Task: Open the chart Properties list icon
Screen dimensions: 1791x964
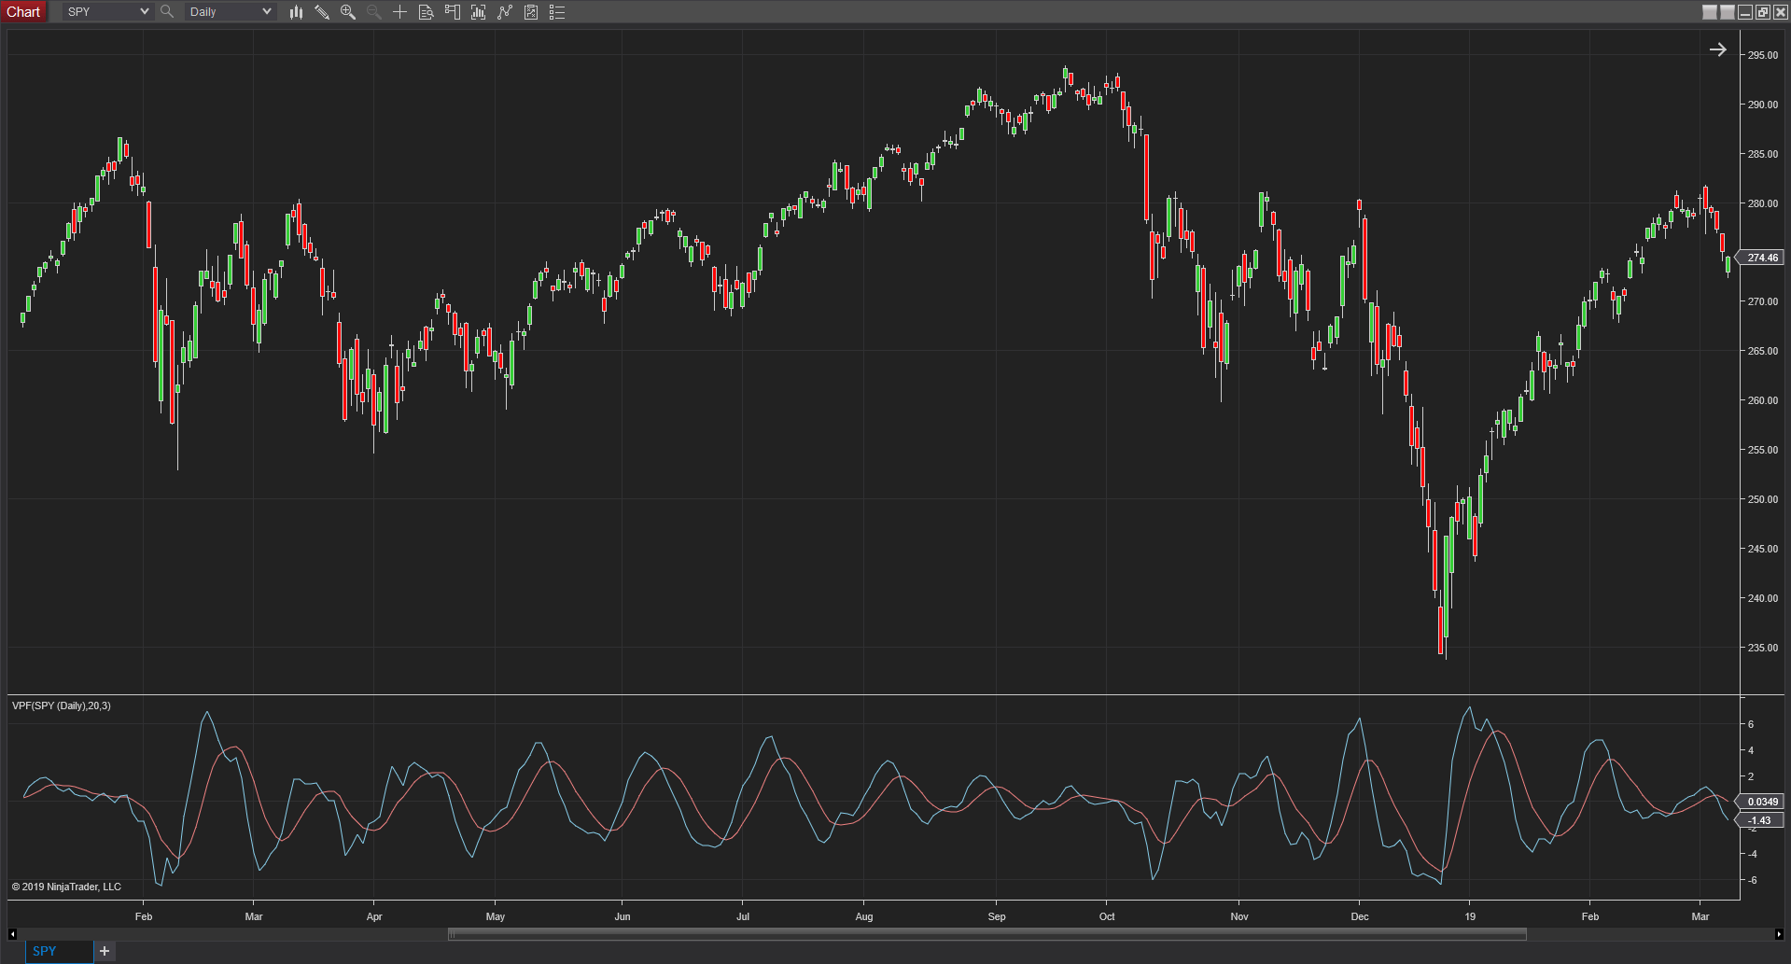Action: click(557, 12)
